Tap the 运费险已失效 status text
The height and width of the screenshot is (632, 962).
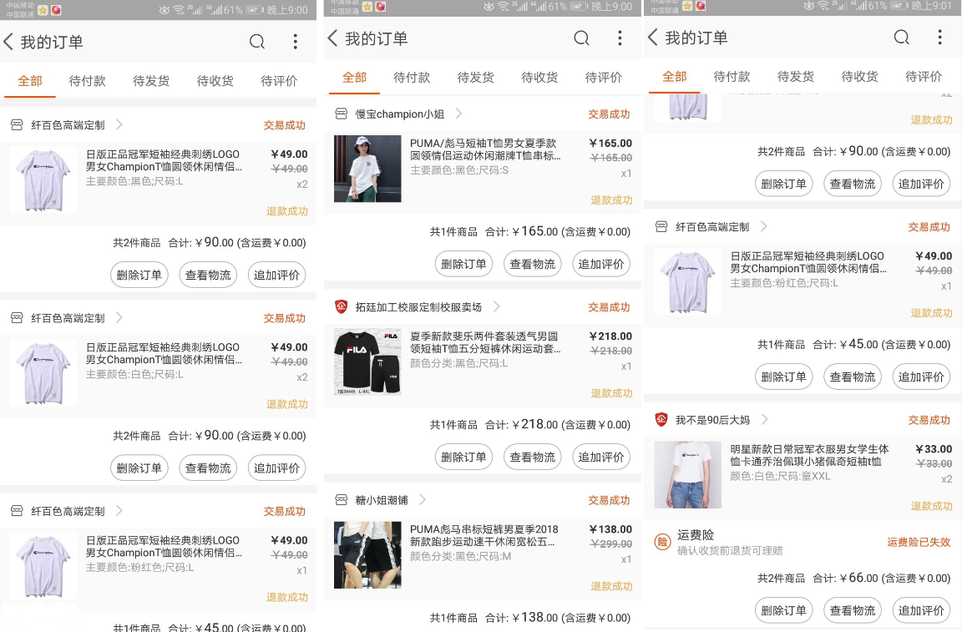919,543
